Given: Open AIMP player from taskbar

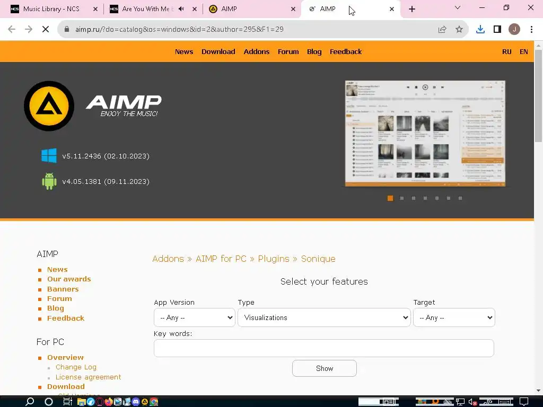Looking at the screenshot, I should click(144, 402).
